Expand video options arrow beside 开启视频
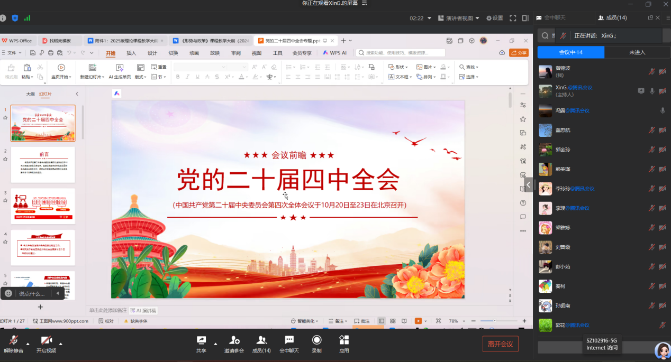 (x=60, y=344)
